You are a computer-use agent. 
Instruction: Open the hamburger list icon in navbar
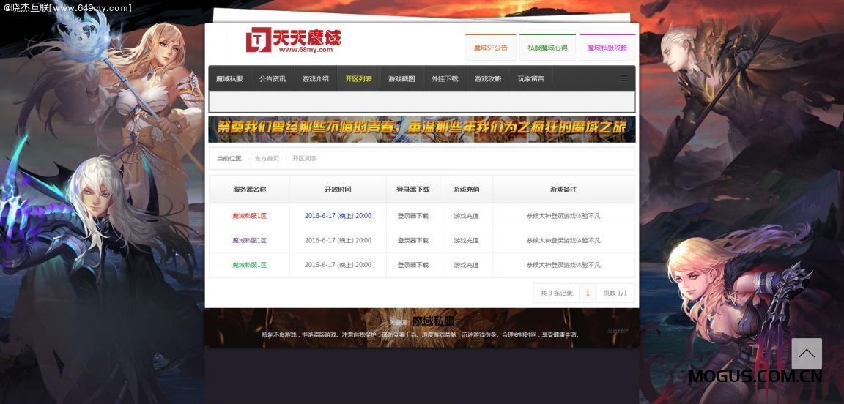click(623, 78)
